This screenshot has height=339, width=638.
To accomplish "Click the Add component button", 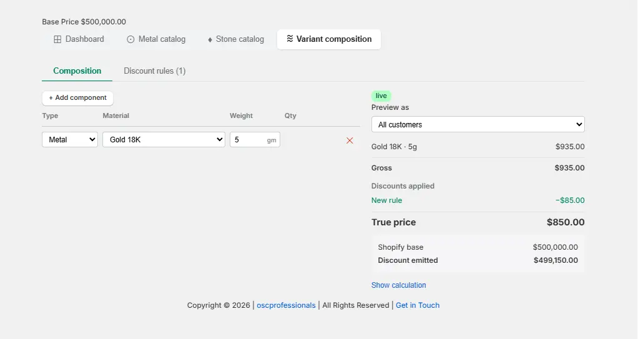I will coord(77,97).
